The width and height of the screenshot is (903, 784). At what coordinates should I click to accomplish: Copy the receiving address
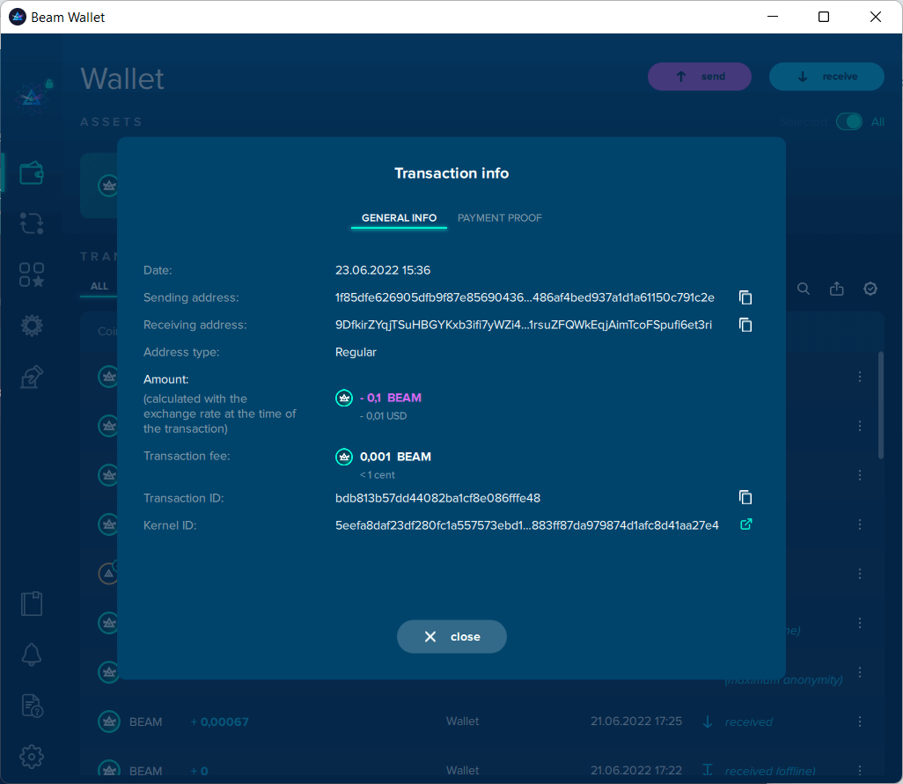tap(745, 325)
